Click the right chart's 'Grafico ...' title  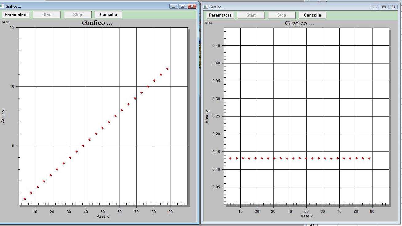tap(300, 23)
